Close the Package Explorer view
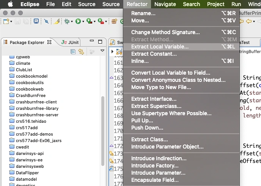 pyautogui.click(x=49, y=42)
